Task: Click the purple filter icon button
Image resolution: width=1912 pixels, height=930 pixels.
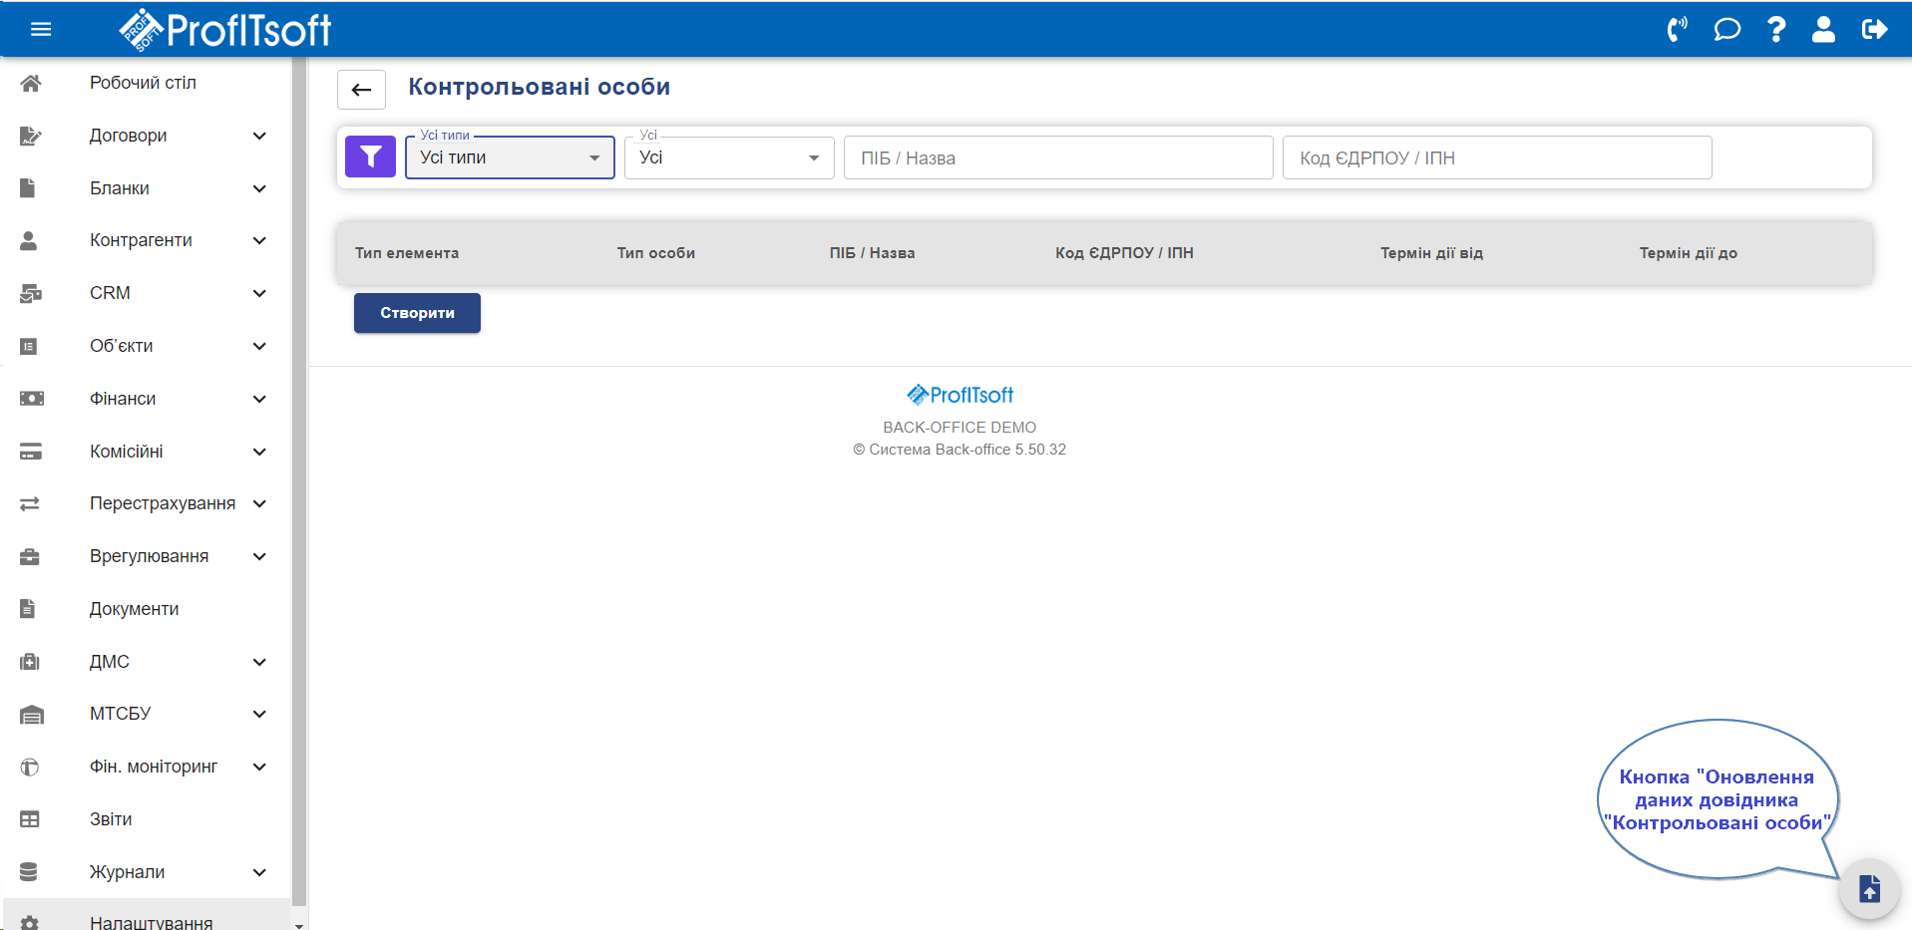Action: 370,156
